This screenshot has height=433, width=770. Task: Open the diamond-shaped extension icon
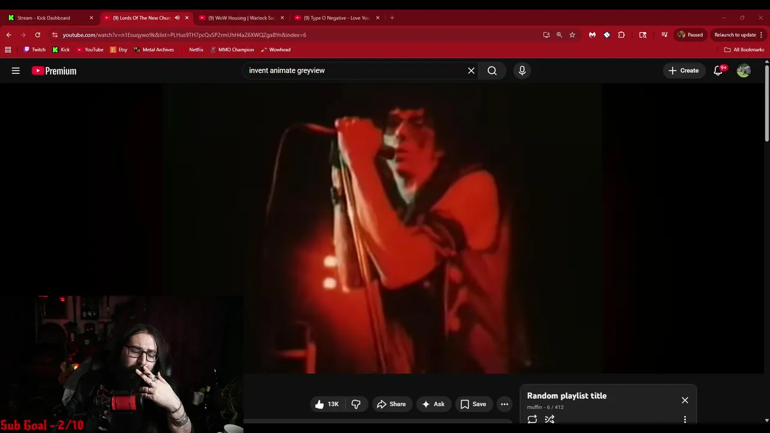pos(606,35)
